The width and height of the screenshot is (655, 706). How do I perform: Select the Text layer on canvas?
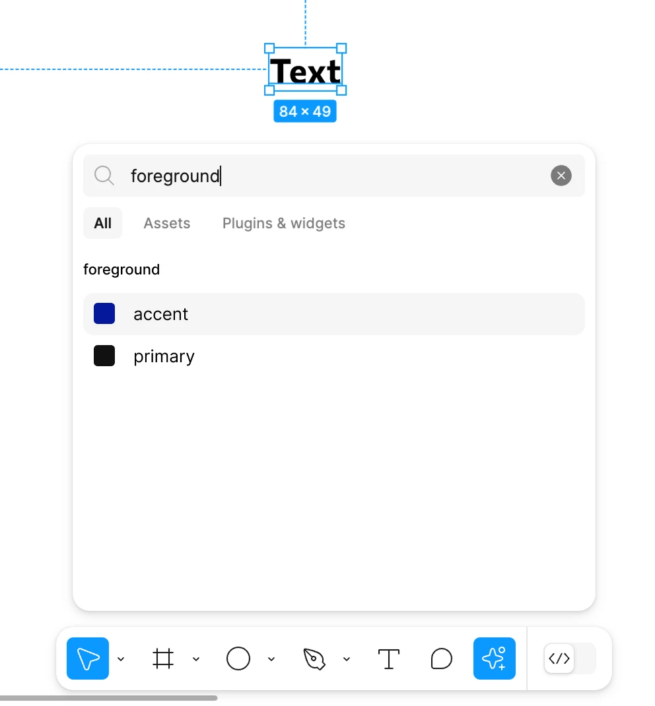point(305,71)
